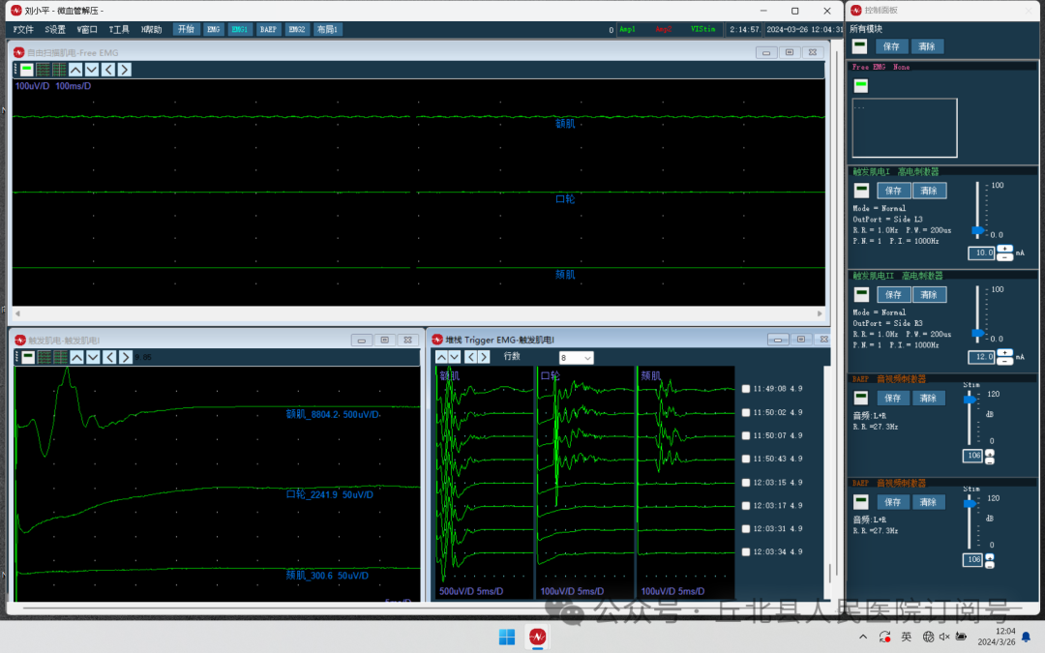Open the W窗口 menu
Screen dimensions: 1045x653
[87, 29]
